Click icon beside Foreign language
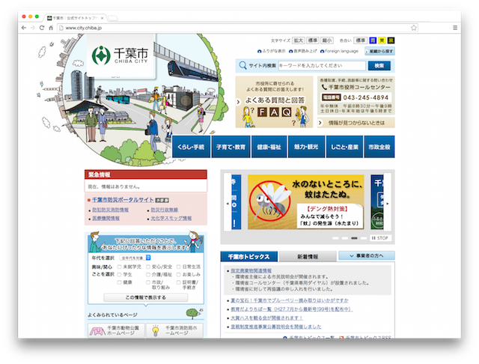 tap(322, 52)
